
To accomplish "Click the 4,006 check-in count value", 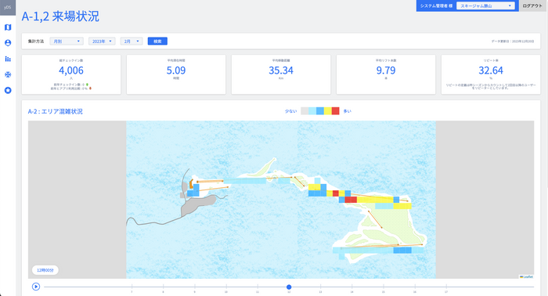I will click(71, 70).
